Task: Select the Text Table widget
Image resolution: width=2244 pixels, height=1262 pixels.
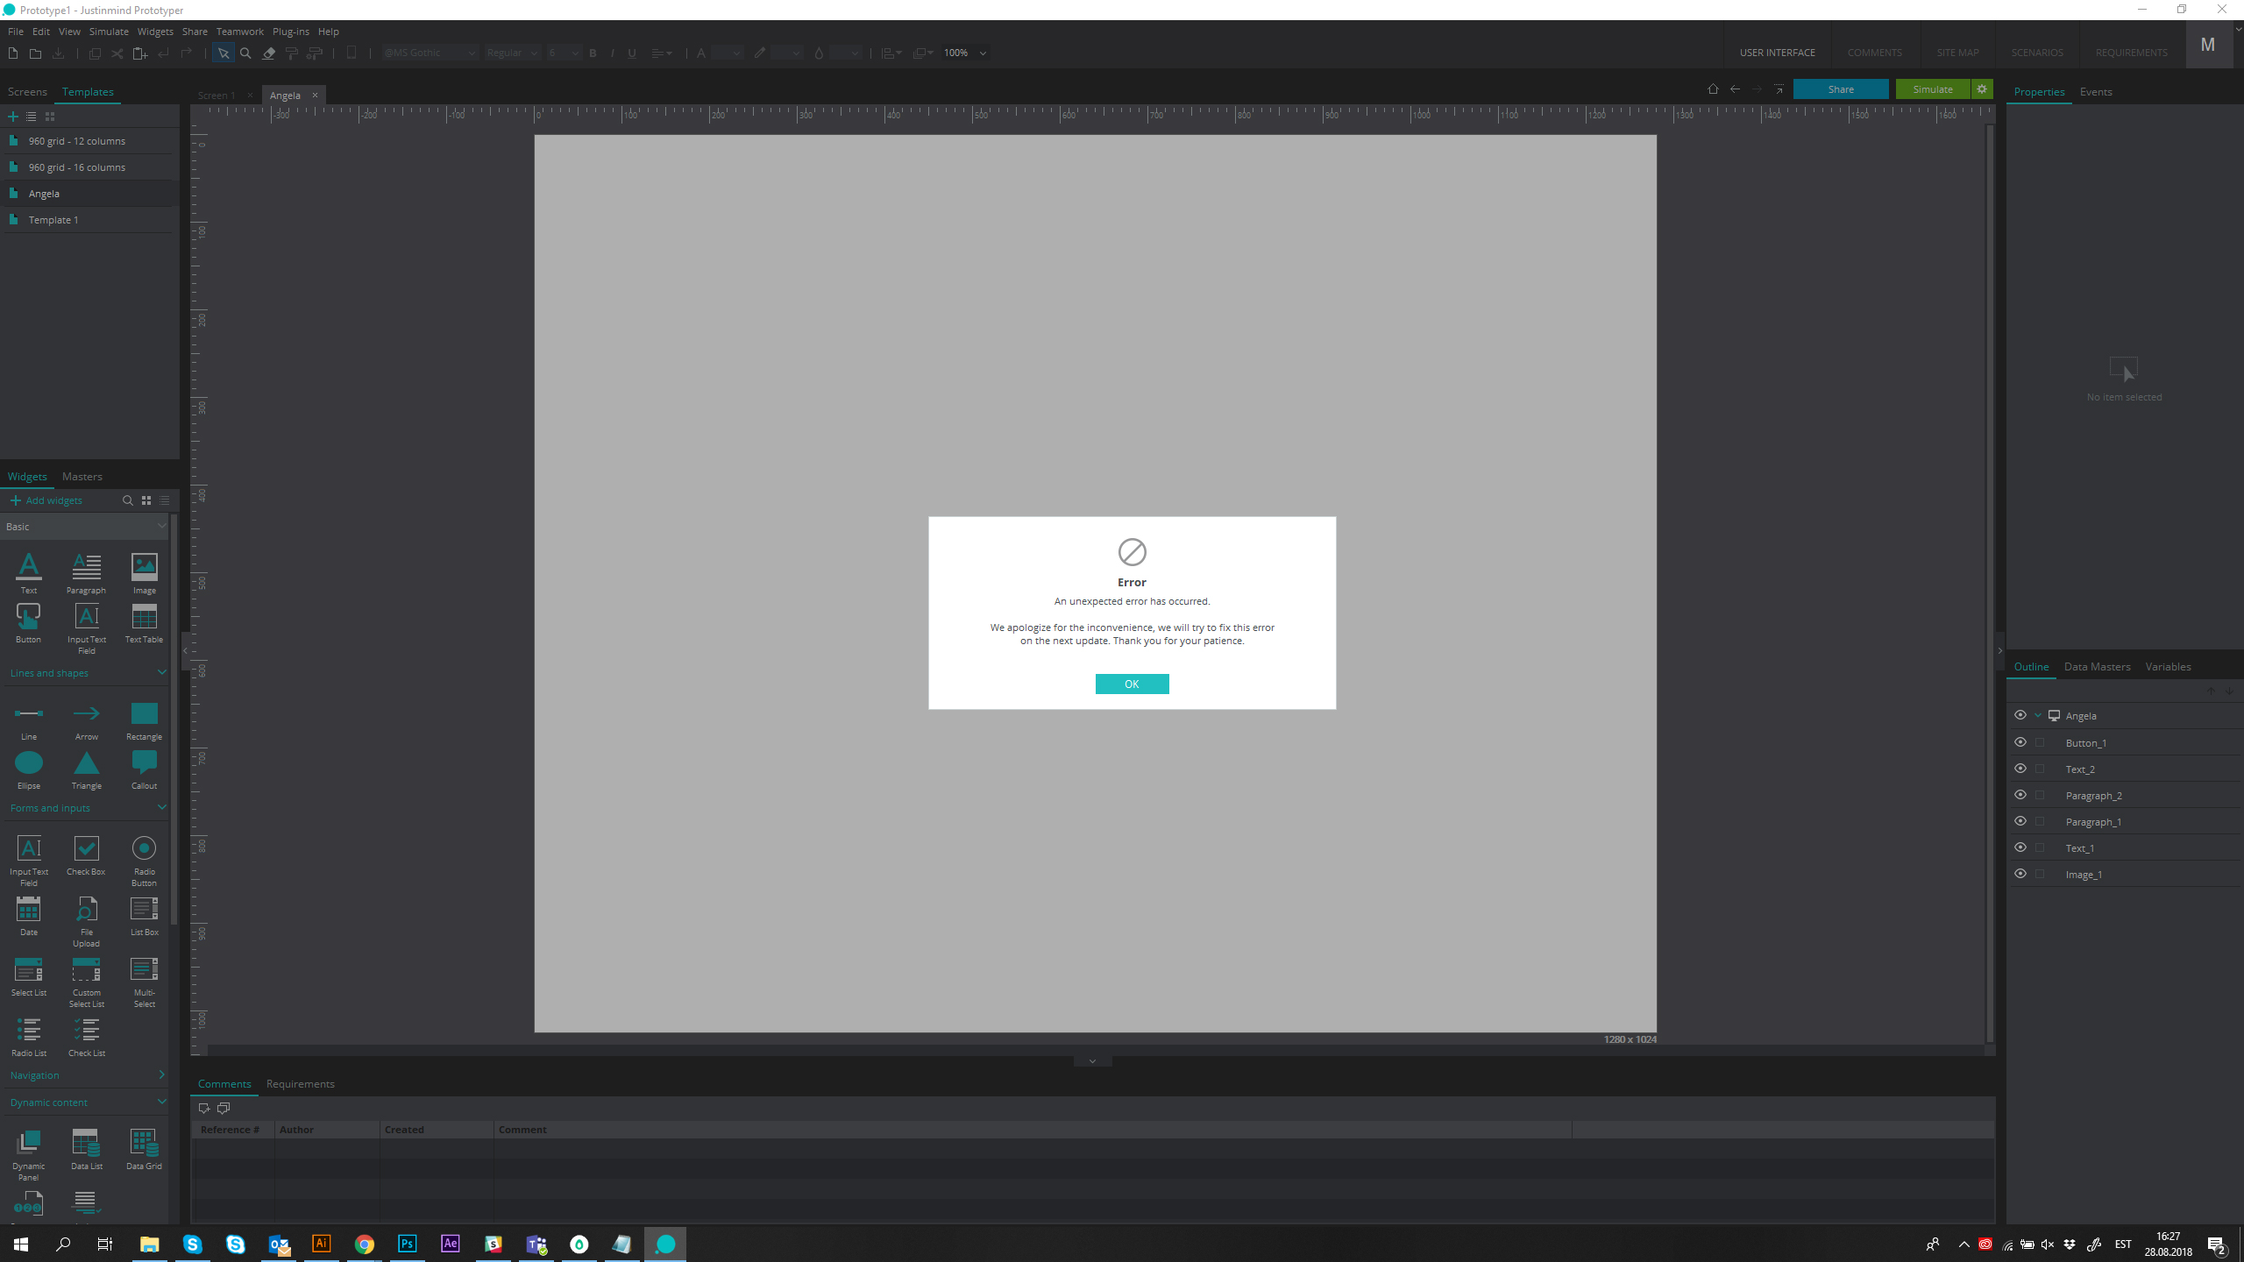Action: pyautogui.click(x=144, y=617)
